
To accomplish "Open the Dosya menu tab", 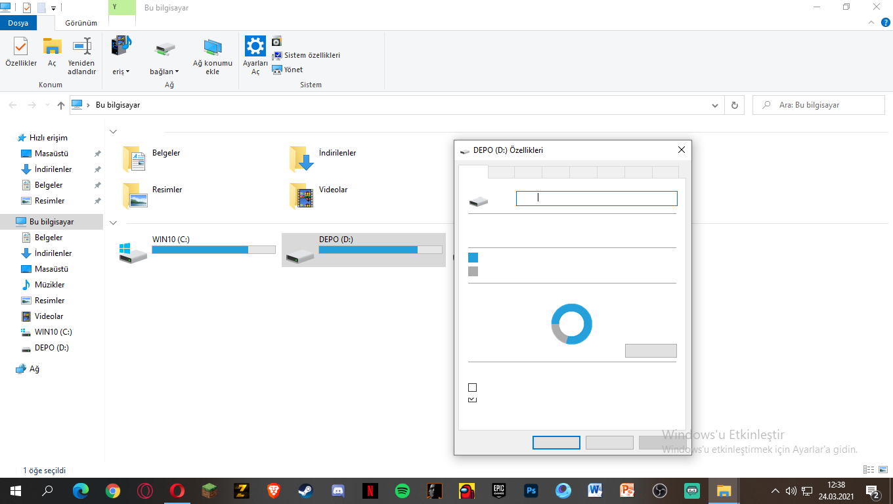I will pyautogui.click(x=18, y=23).
